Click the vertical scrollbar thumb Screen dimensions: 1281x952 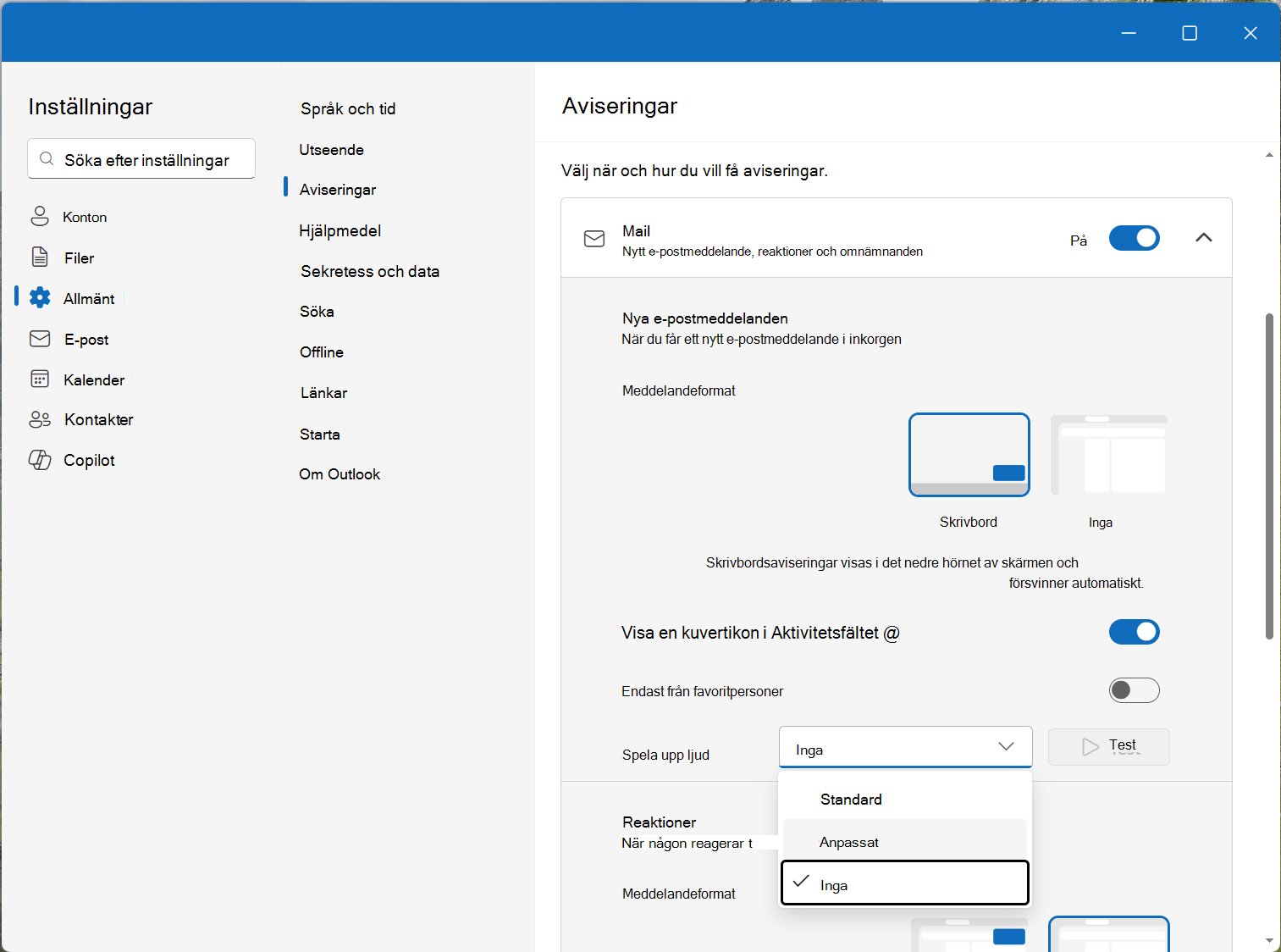pyautogui.click(x=1268, y=476)
